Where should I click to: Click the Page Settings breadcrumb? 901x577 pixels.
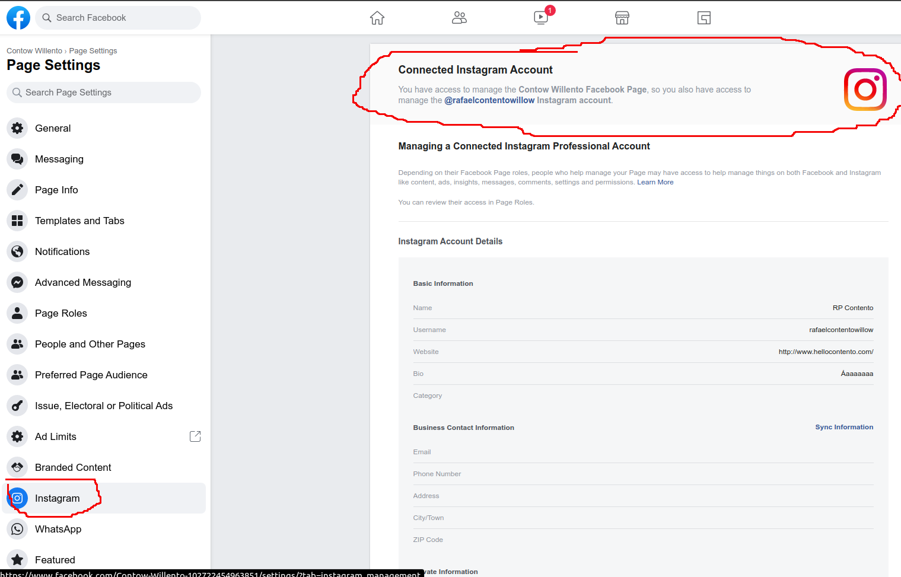pos(93,51)
